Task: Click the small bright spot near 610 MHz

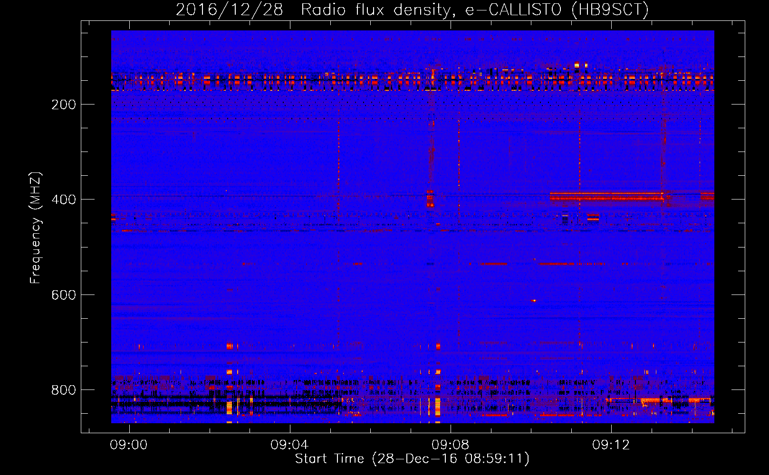Action: pos(533,300)
